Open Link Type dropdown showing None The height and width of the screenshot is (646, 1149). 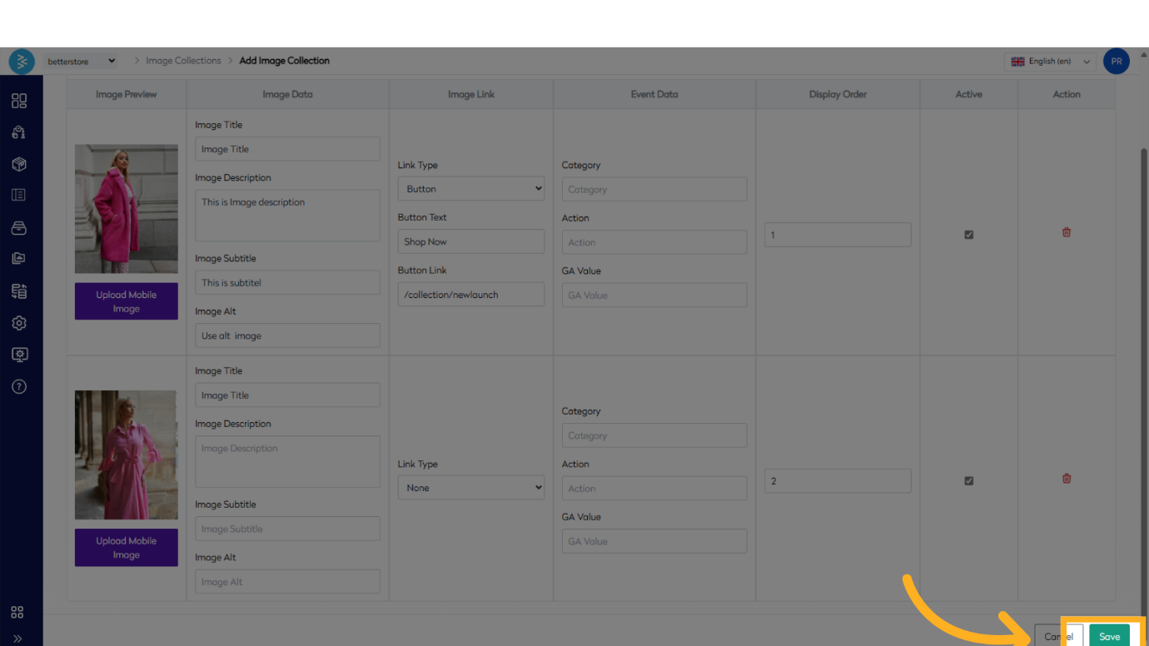click(470, 488)
